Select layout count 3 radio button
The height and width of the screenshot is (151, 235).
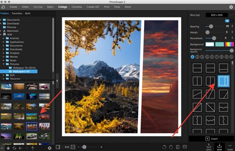pos(197,57)
